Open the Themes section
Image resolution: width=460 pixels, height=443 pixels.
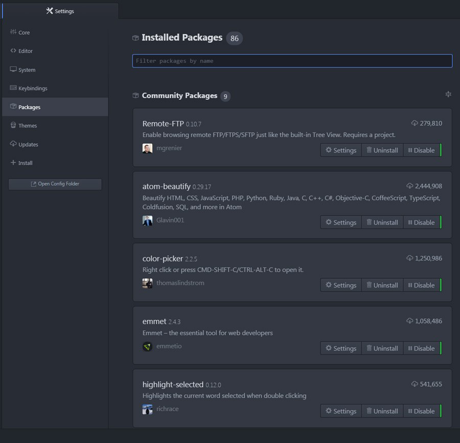[x=55, y=125]
